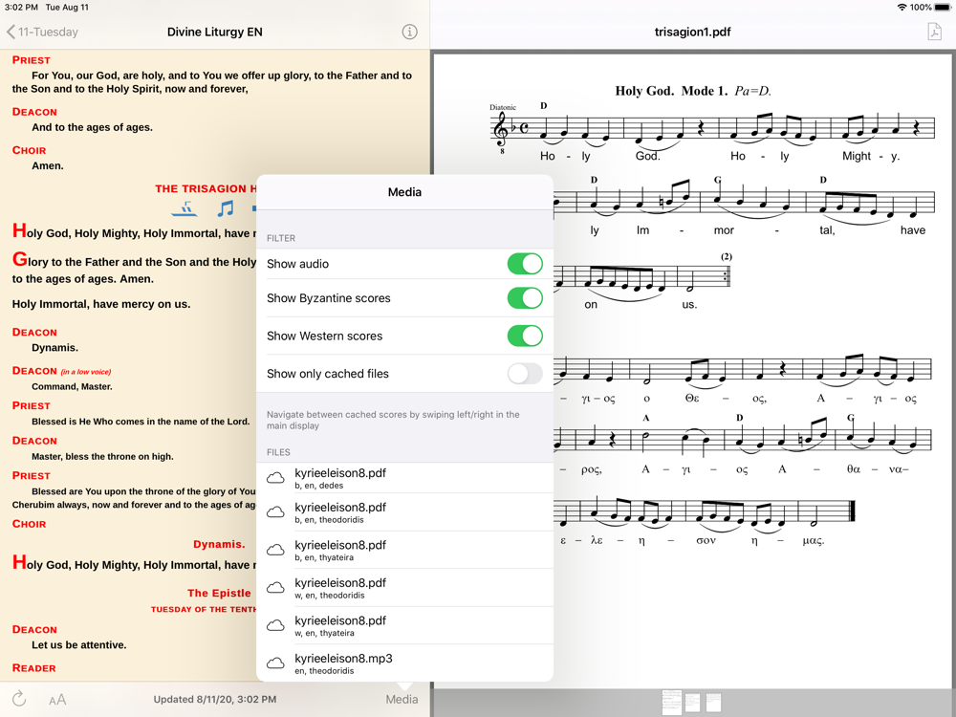The height and width of the screenshot is (717, 956).
Task: Tap the Divine Liturgy EN title
Action: (214, 32)
